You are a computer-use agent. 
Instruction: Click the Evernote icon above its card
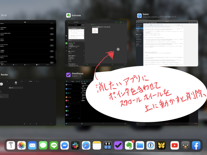coord(68,16)
